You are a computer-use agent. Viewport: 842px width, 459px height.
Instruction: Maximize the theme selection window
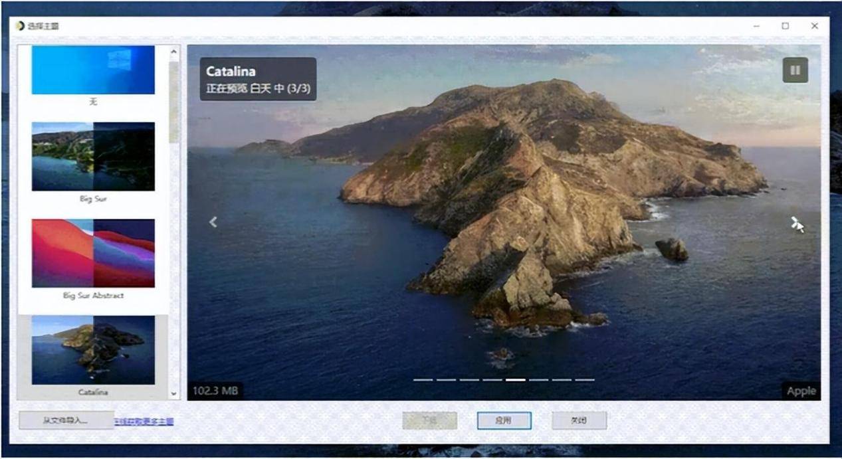tap(786, 26)
